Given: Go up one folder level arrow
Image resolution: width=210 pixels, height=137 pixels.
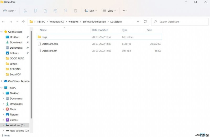Looking at the screenshot, I should (23, 22).
